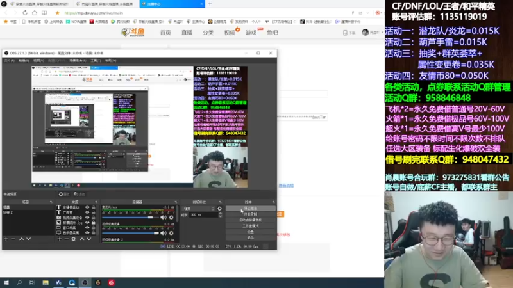Screen dimensions: 513x288
Task: Click 启动虚拟摄像机 in OBS Controls
Action: [250, 220]
